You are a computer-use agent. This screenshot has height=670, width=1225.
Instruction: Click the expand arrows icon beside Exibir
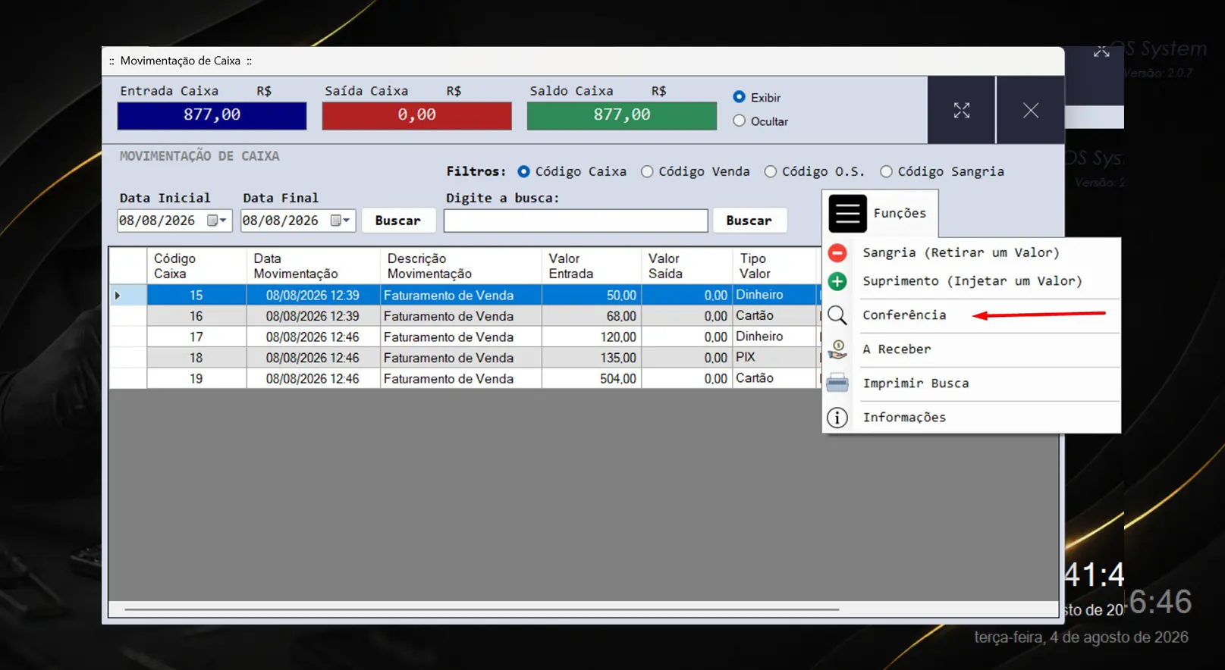tap(962, 111)
